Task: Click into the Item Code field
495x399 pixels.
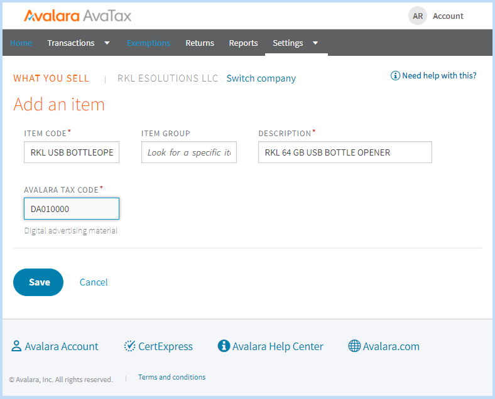Action: coord(72,152)
